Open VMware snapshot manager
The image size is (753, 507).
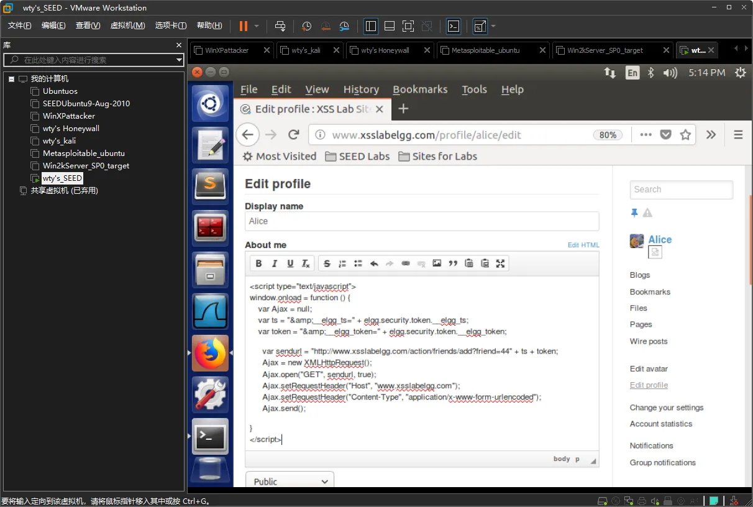click(x=345, y=26)
